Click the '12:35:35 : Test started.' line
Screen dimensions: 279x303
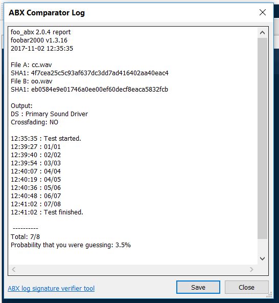(46, 139)
